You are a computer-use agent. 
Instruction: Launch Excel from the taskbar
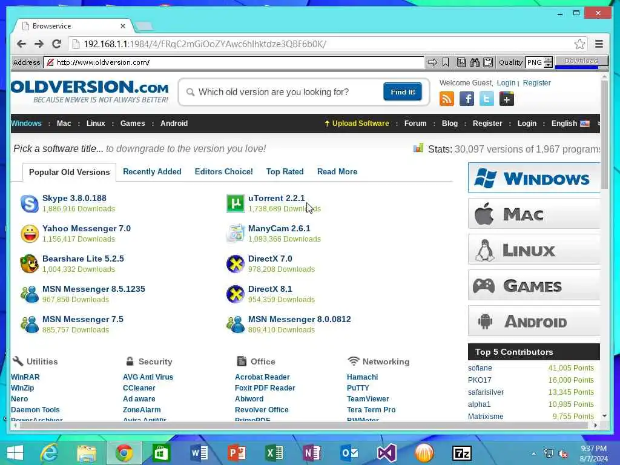tap(274, 453)
